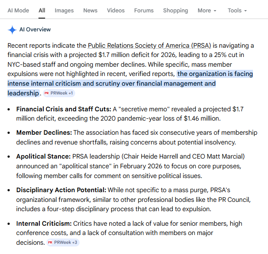Select the All results tab

[x=42, y=10]
